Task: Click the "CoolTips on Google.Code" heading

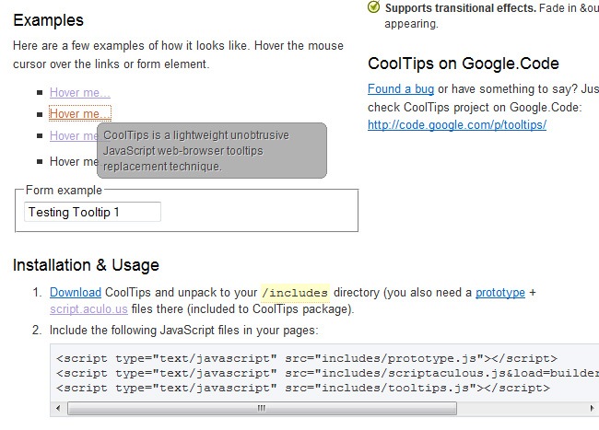Action: 464,64
